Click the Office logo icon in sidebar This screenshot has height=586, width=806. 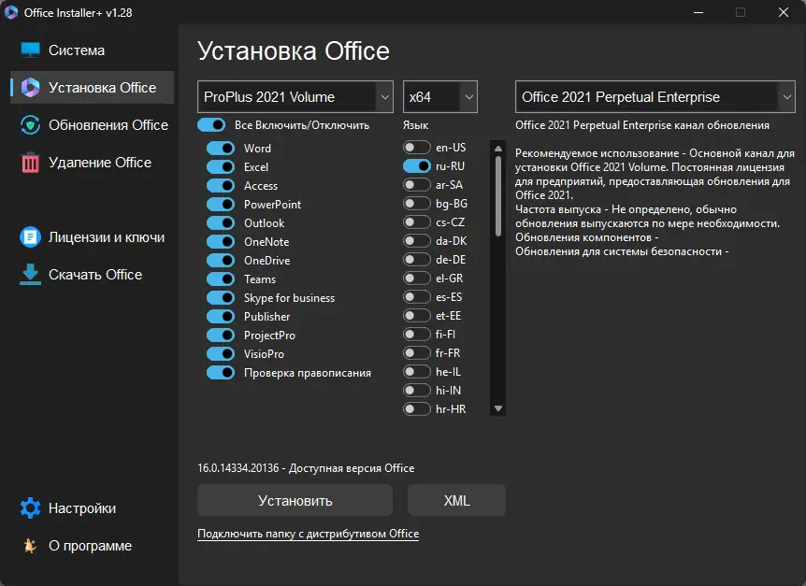[31, 88]
